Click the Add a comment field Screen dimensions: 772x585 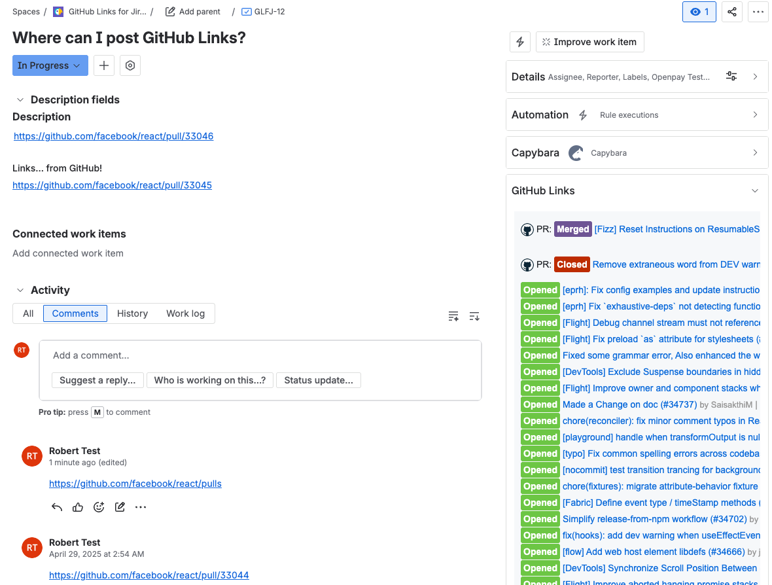point(260,355)
